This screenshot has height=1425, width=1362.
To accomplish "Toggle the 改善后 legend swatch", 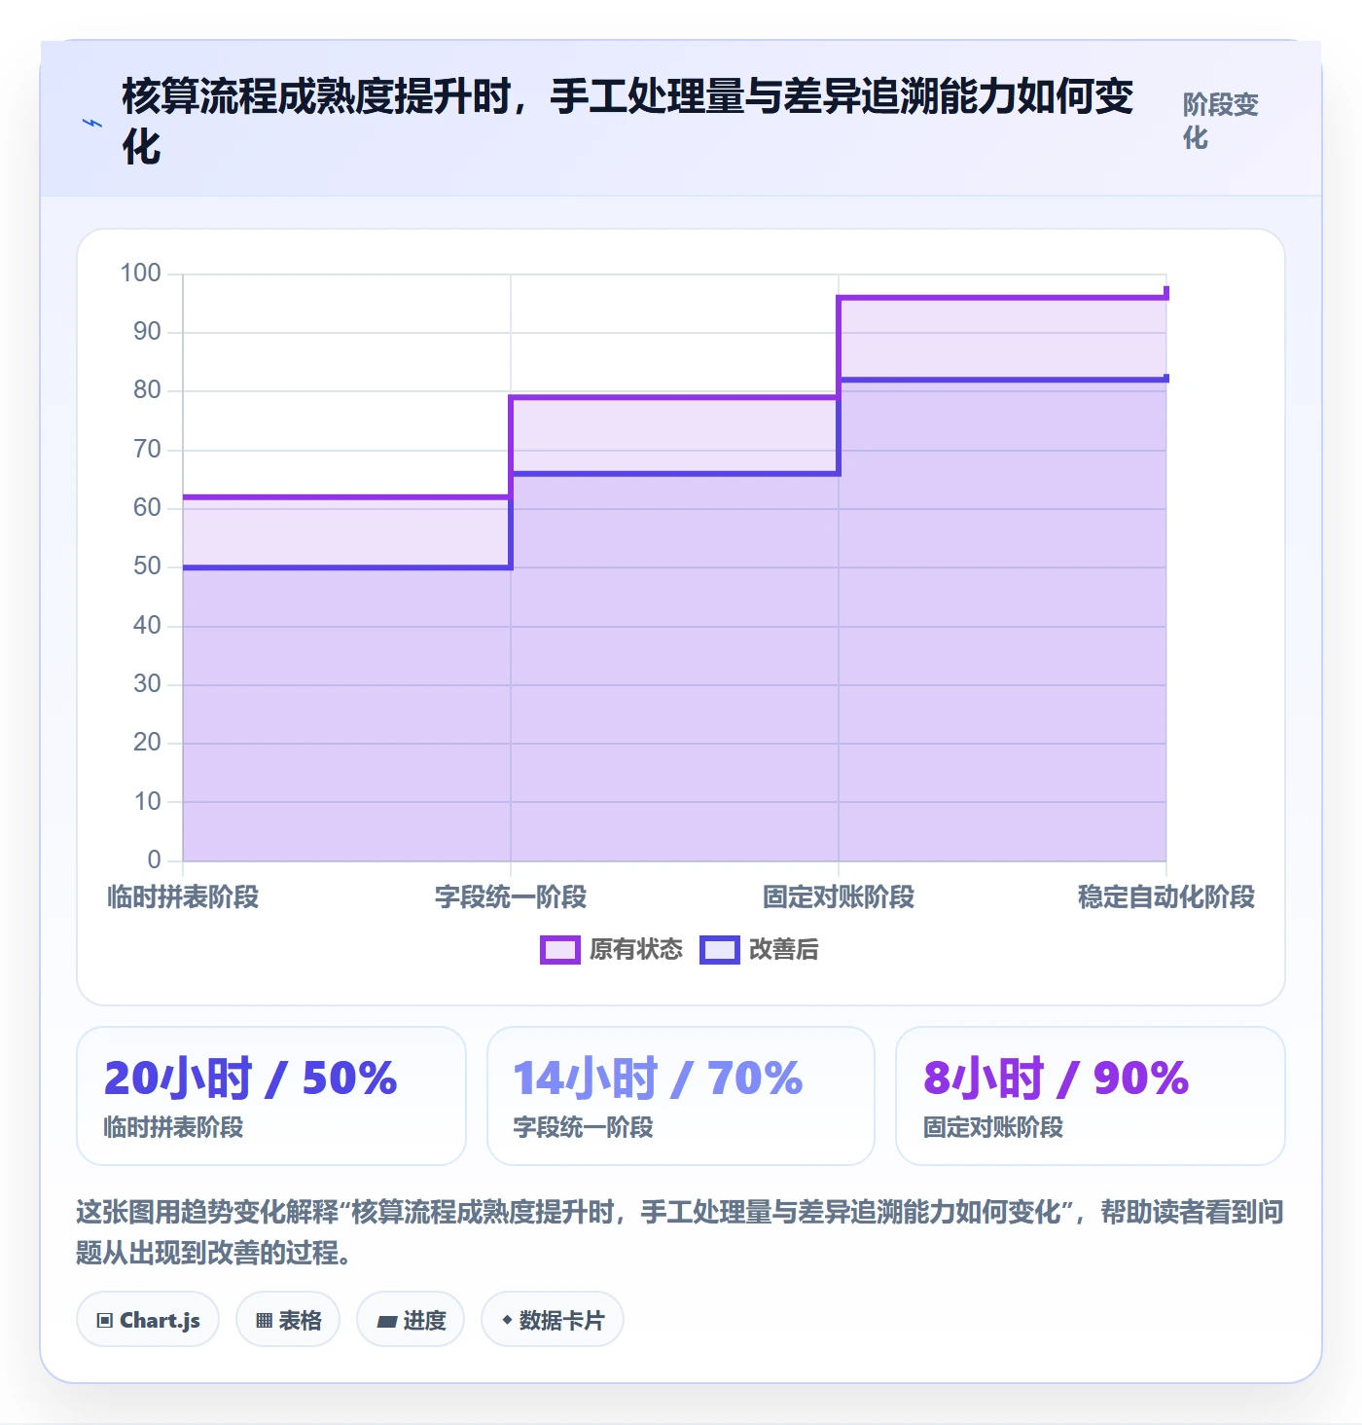I will pyautogui.click(x=720, y=950).
